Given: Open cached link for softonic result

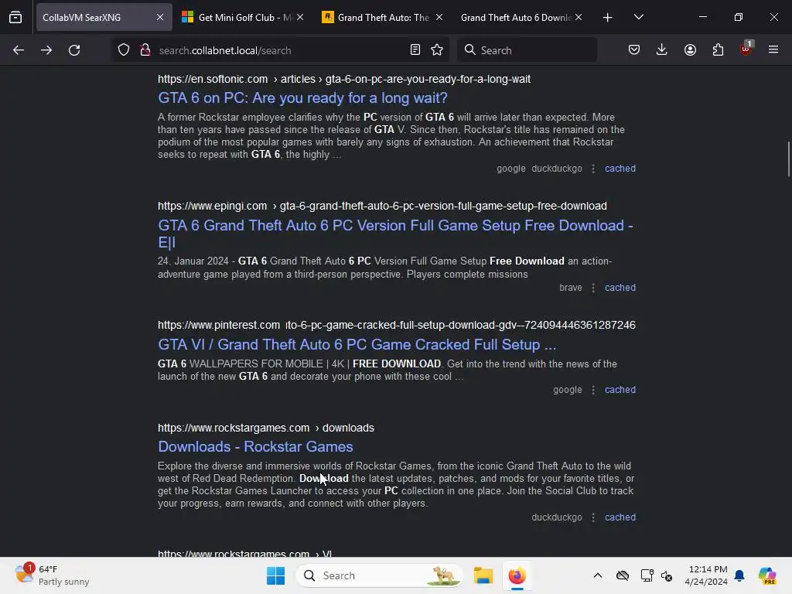Looking at the screenshot, I should click(620, 169).
